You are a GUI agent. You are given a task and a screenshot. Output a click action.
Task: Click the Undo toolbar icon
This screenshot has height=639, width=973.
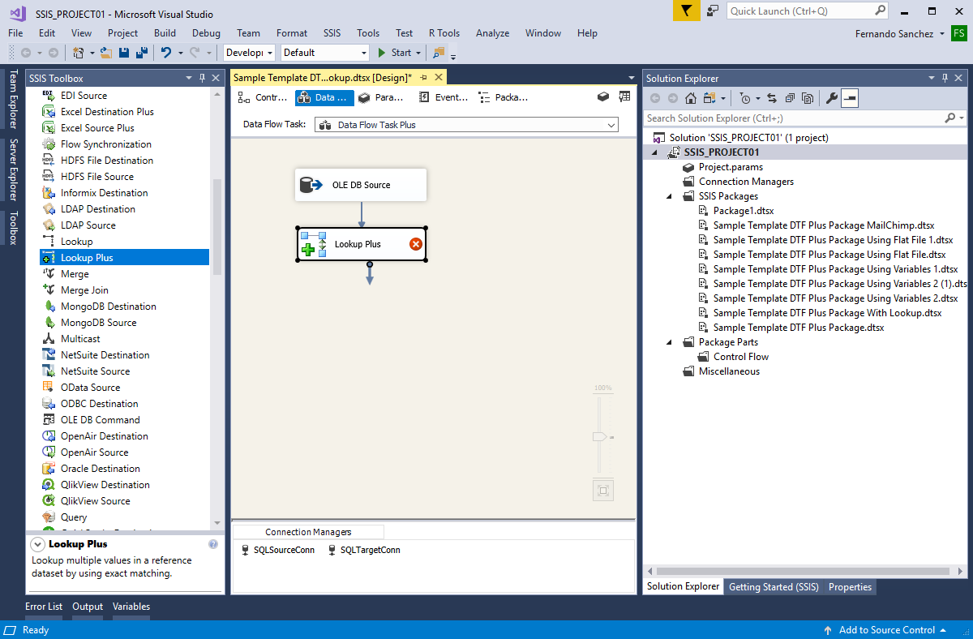[x=166, y=53]
